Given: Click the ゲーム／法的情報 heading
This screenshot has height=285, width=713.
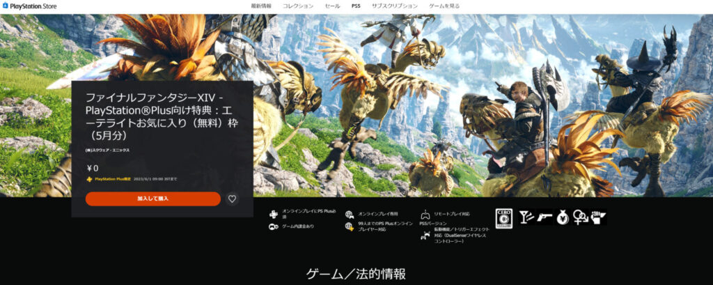Looking at the screenshot, I should (356, 274).
